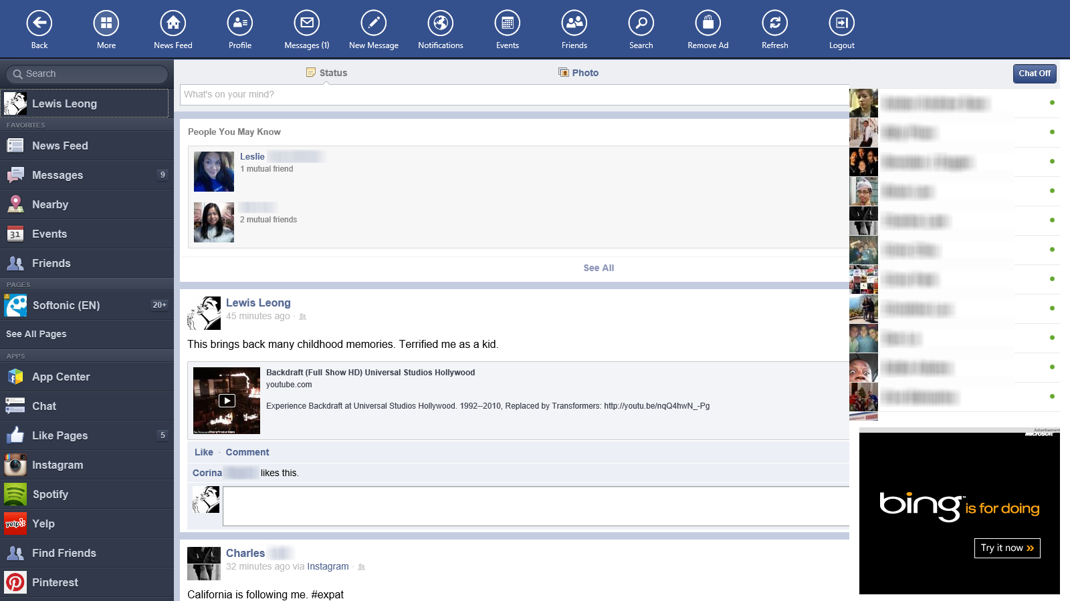This screenshot has height=601, width=1070.
Task: Switch to the Photo tab
Action: (578, 72)
